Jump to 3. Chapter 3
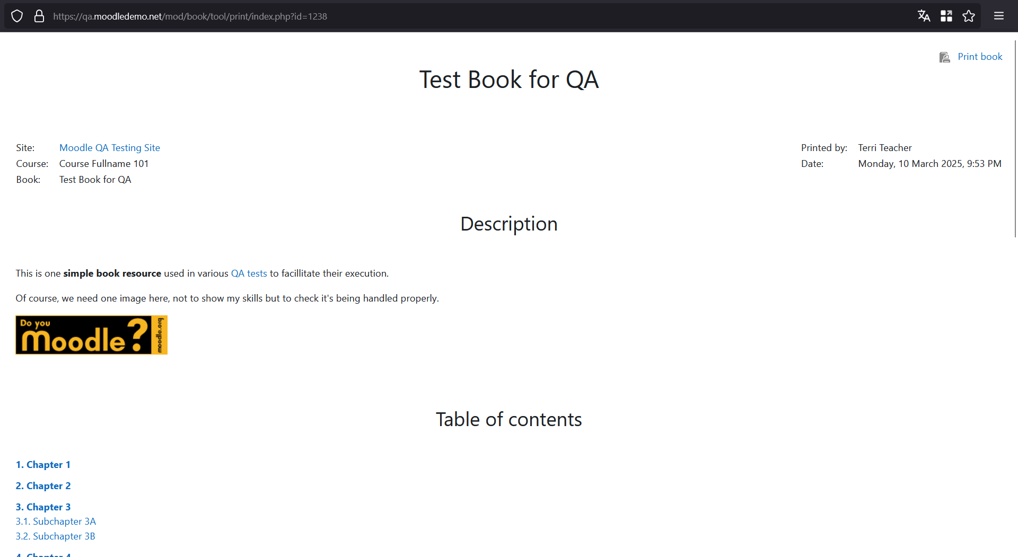Screen dimensions: 1018x557 (x=43, y=507)
